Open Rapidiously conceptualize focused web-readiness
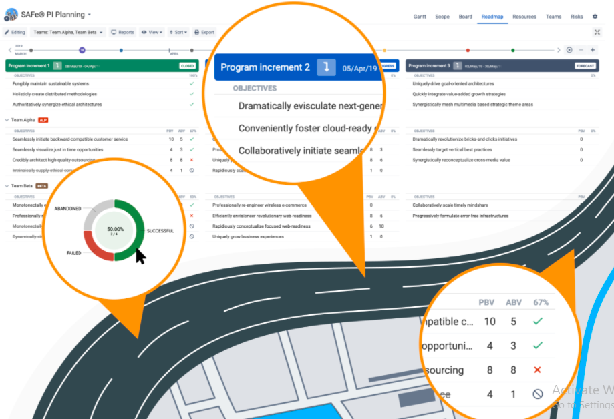614x419 pixels. 261,226
